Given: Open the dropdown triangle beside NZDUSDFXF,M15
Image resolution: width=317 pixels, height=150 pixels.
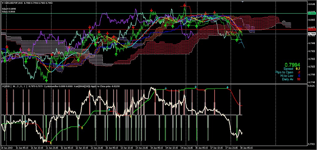Looking at the screenshot, I should [x=2, y=3].
